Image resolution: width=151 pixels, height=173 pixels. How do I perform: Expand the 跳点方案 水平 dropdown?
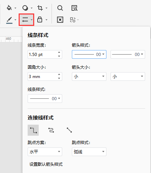click(45, 152)
